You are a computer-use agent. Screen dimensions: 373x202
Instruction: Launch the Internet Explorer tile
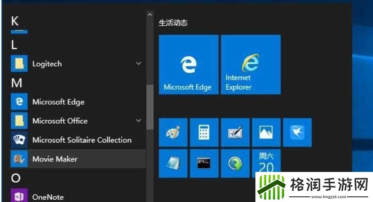click(250, 64)
